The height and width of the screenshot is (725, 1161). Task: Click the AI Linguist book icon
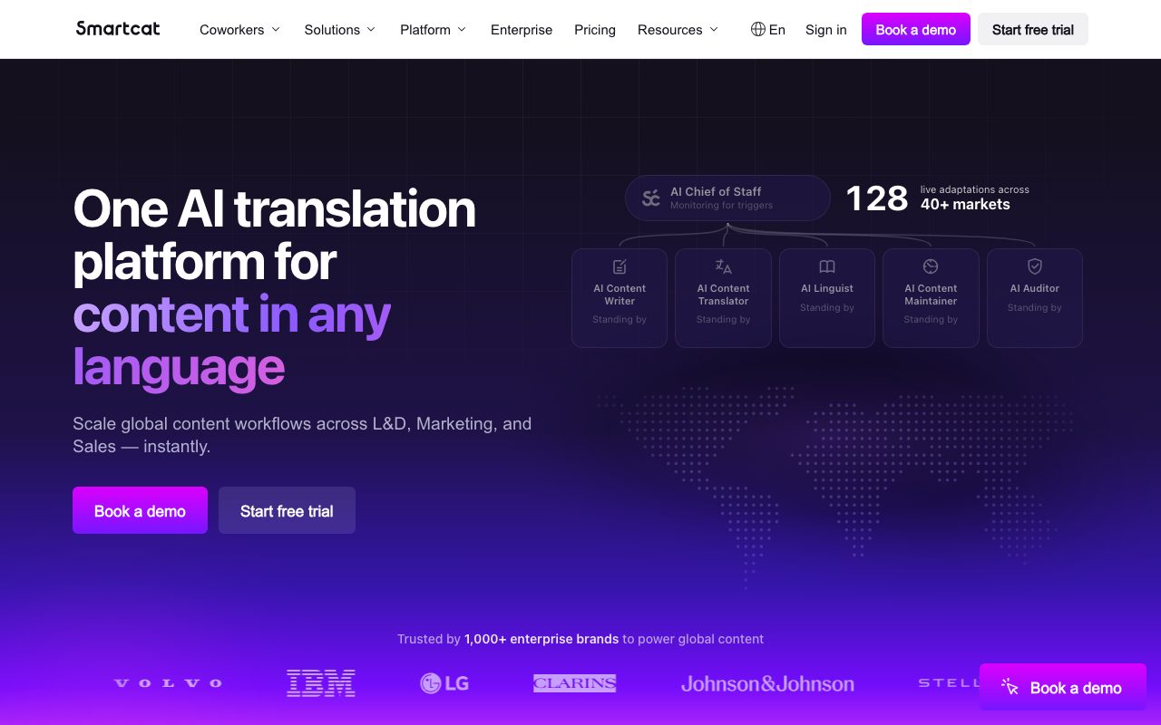click(827, 266)
